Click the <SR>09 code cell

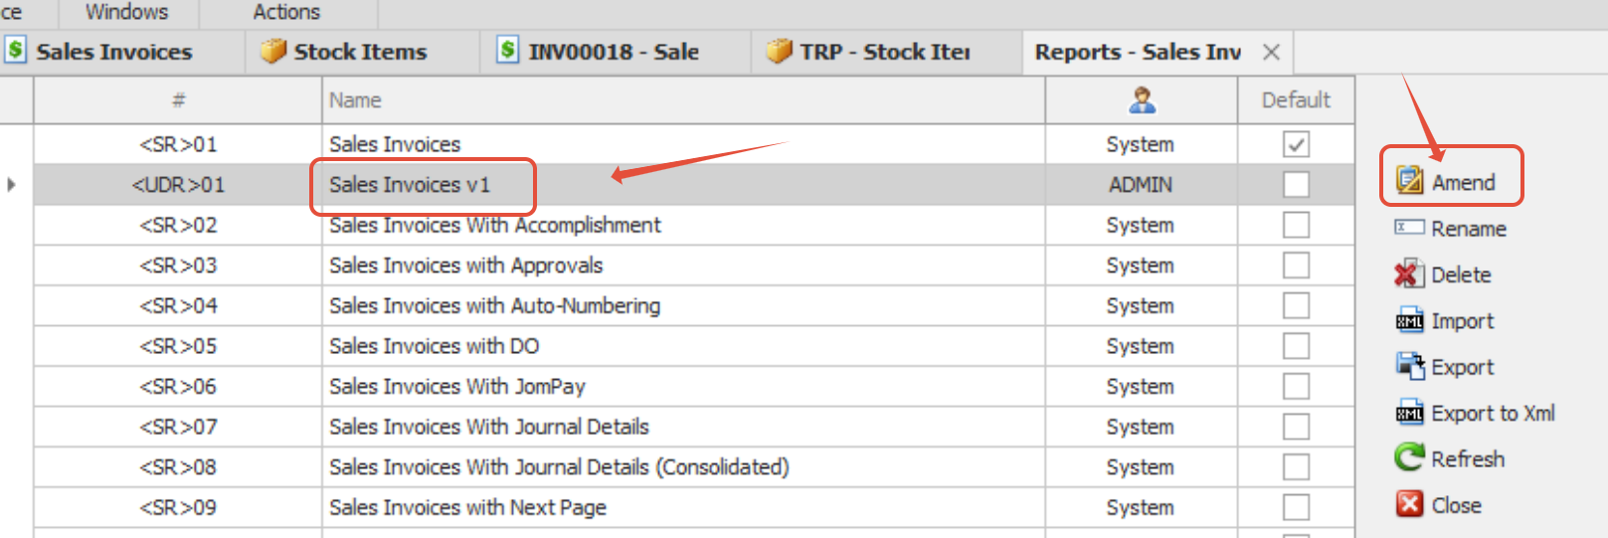pos(178,507)
